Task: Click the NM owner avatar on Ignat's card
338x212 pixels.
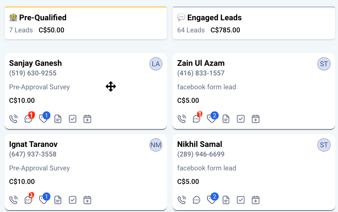Action: (156, 145)
